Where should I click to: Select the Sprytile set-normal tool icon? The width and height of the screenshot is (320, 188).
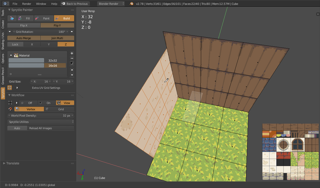tap(12, 18)
